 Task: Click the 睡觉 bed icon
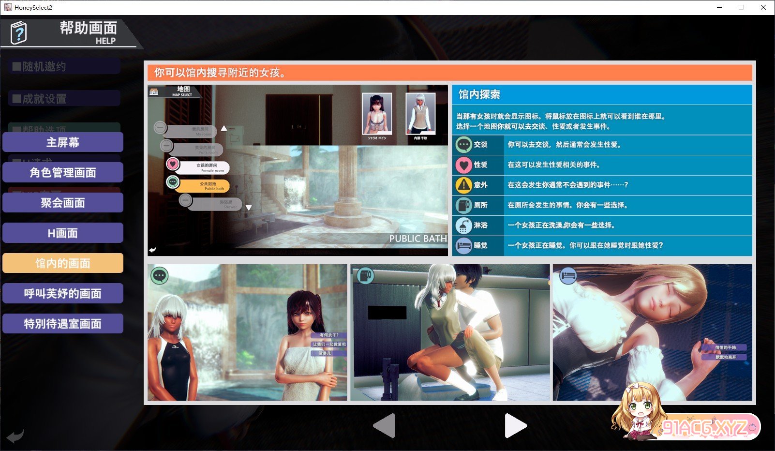coord(463,245)
